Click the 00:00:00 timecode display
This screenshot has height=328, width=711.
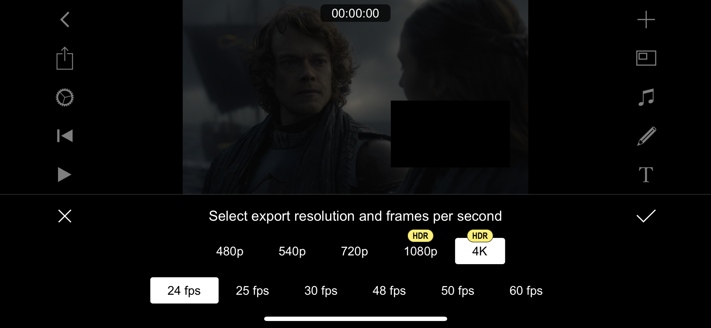(x=355, y=13)
